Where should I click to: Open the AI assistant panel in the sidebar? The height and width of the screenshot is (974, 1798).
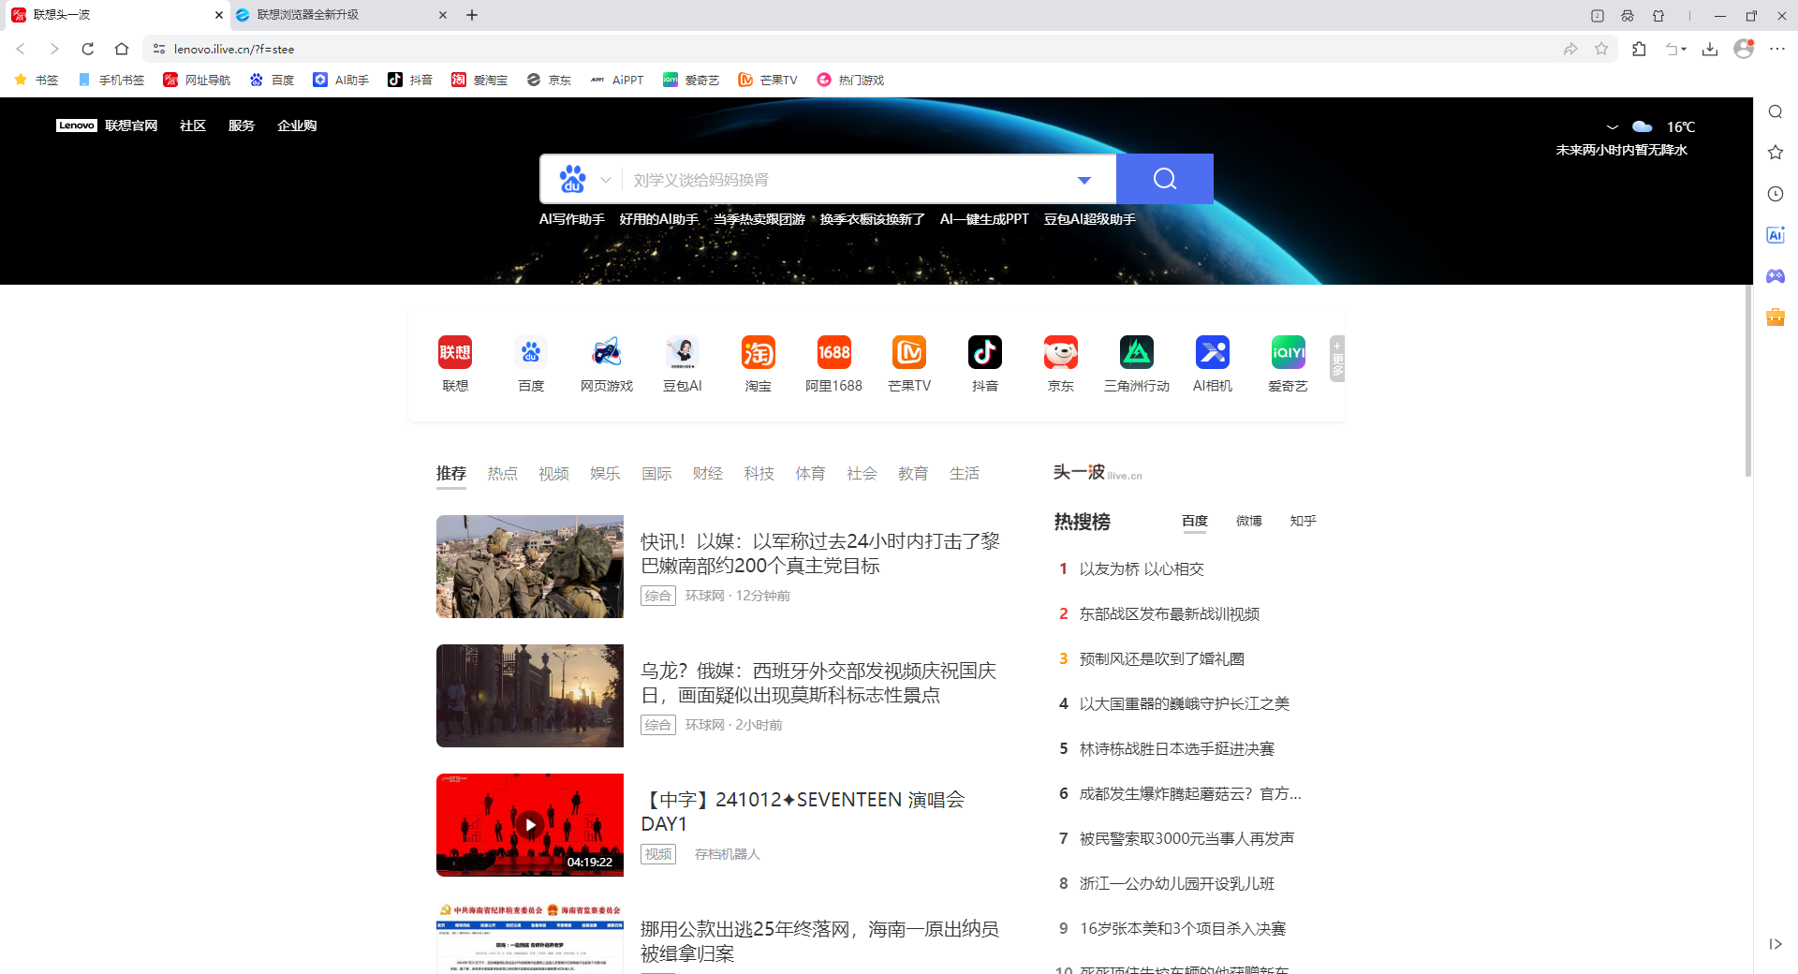[1775, 235]
